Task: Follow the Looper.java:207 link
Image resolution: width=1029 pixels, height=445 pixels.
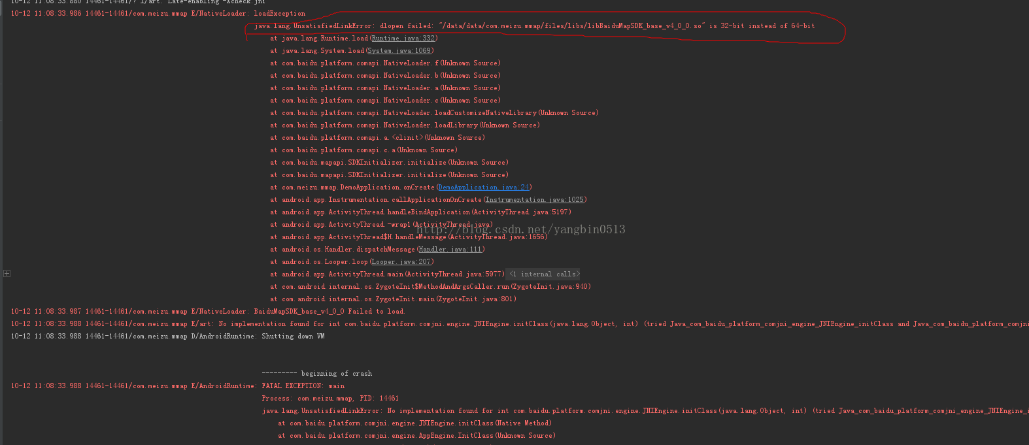Action: pyautogui.click(x=401, y=262)
